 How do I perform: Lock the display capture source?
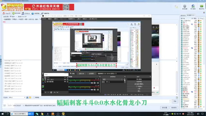[67, 81]
